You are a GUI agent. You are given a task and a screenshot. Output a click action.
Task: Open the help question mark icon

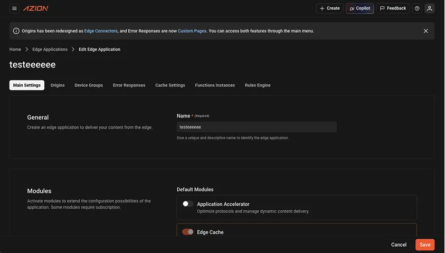tap(417, 8)
